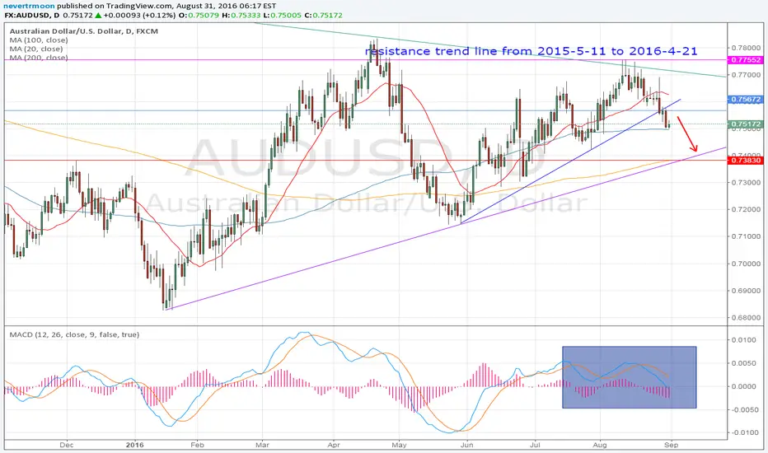Viewport: 768px width, 453px height.
Task: Click the 0.71000 price axis label
Action: click(746, 236)
